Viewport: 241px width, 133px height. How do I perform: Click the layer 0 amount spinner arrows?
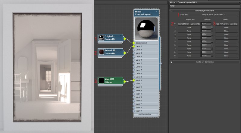[x=212, y=23]
